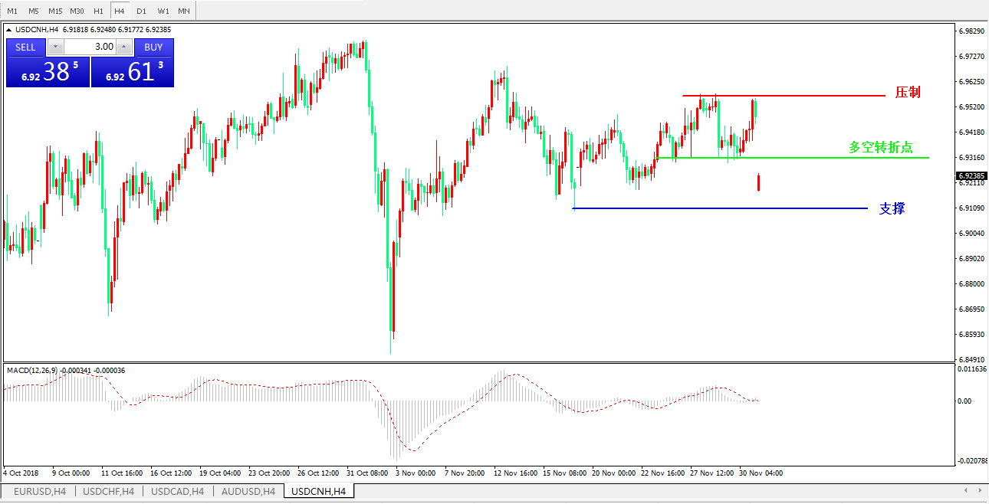989x504 pixels.
Task: Switch to the USDCHF,H4 chart tab
Action: point(108,491)
